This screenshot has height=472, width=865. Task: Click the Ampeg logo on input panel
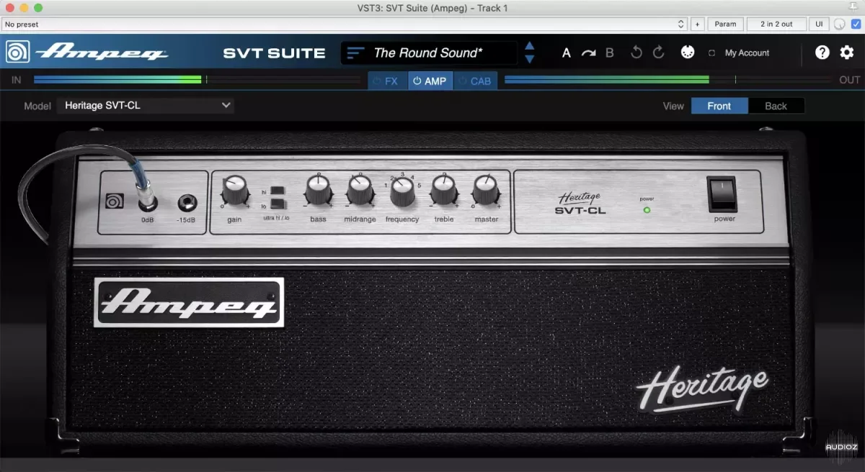tap(115, 202)
